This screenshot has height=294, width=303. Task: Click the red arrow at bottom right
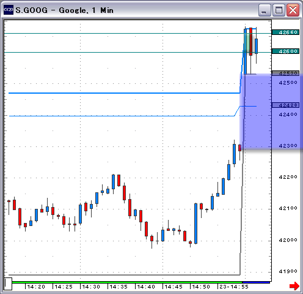click(x=294, y=286)
